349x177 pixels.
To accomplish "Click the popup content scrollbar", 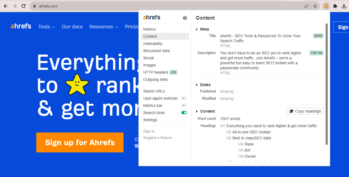I will (x=326, y=84).
